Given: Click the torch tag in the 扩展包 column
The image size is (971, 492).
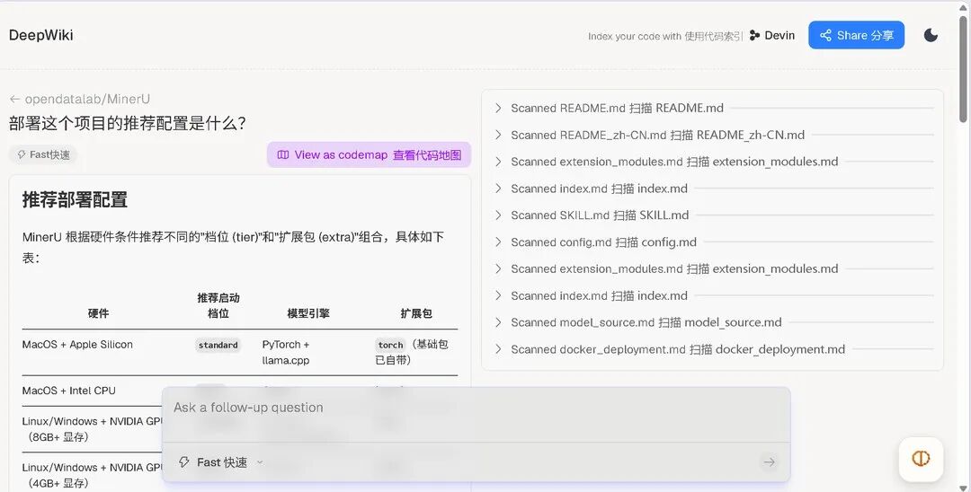Looking at the screenshot, I should [391, 345].
